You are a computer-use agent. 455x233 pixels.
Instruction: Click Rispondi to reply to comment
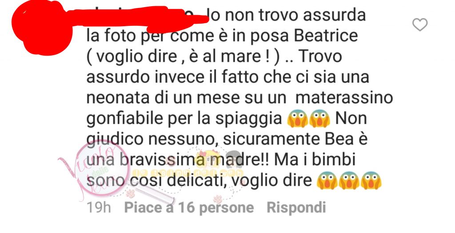point(296,208)
